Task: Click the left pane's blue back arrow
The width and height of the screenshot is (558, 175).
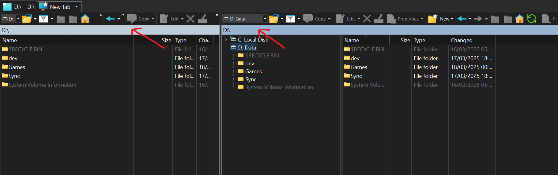Action: coord(110,19)
